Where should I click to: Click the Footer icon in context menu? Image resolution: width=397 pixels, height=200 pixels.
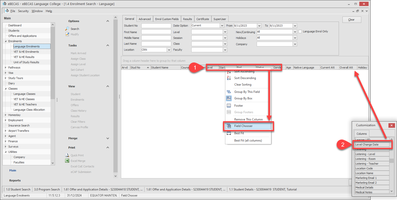coord(229,106)
